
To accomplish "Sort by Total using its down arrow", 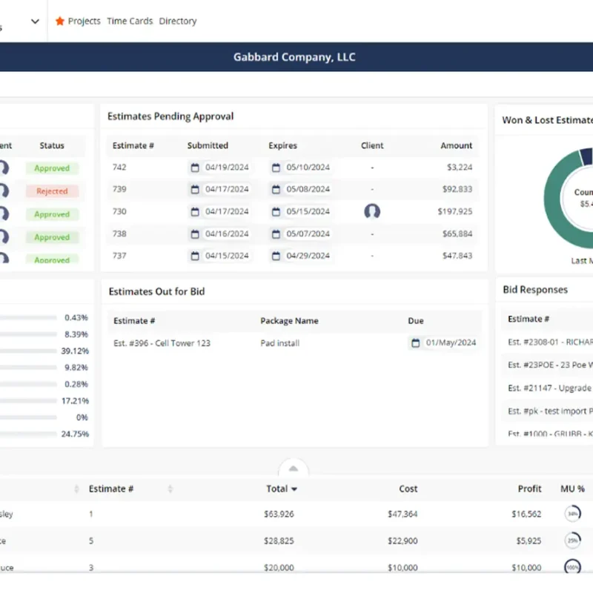I will click(x=294, y=489).
